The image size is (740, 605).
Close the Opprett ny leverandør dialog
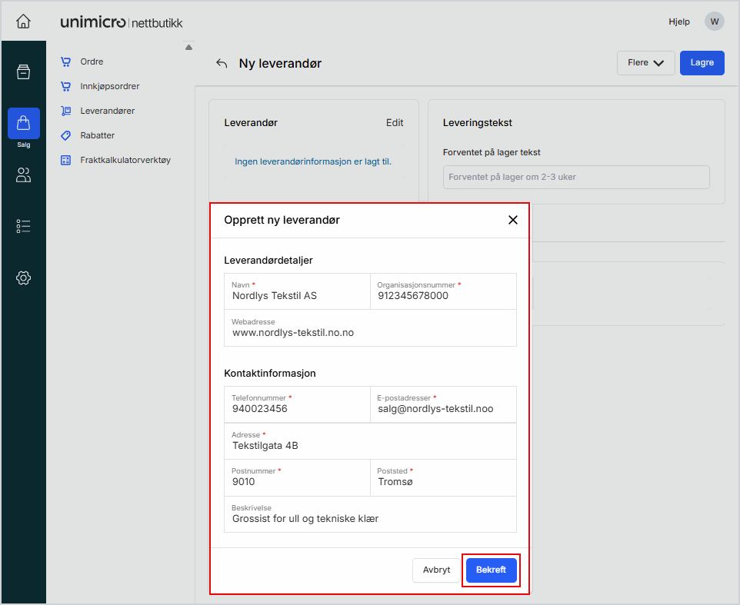coord(513,220)
